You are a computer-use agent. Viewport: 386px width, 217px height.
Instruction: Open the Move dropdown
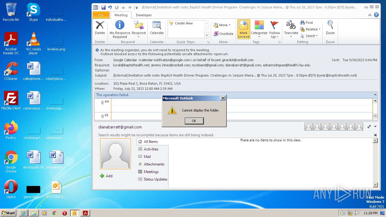coord(222,25)
